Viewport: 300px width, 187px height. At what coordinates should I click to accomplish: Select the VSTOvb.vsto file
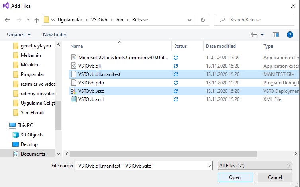(91, 91)
